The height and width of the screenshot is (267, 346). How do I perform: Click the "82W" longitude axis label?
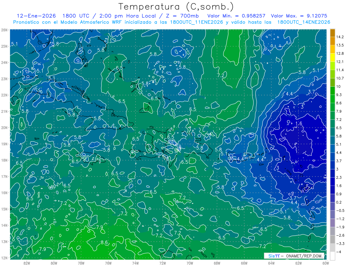click(27, 263)
